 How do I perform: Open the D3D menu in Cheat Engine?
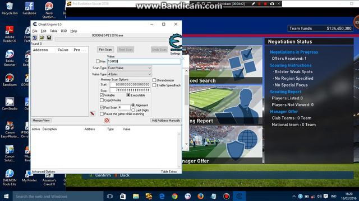[x=63, y=31]
